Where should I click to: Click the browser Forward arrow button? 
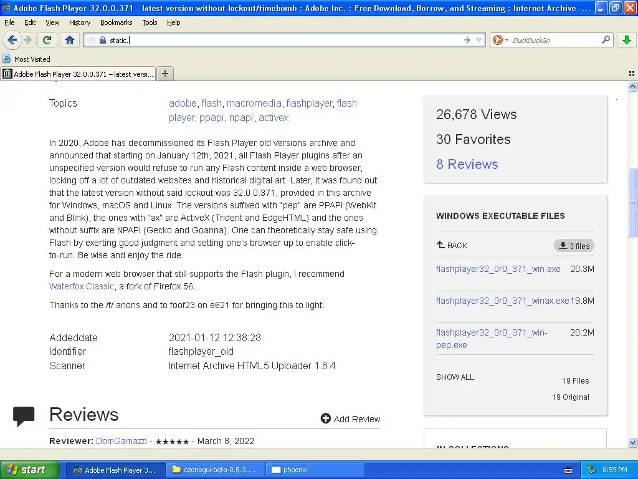coord(27,40)
